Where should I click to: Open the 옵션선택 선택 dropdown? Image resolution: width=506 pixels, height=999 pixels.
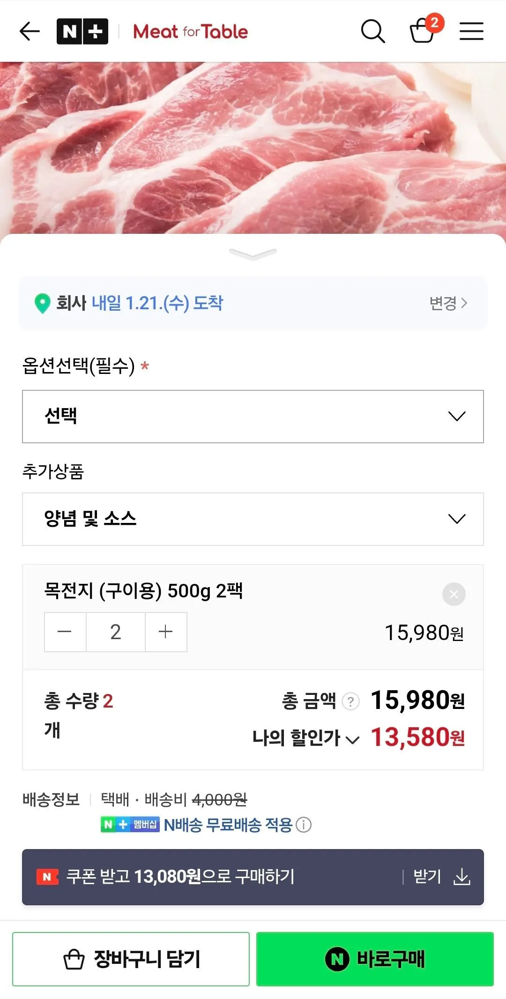click(253, 416)
